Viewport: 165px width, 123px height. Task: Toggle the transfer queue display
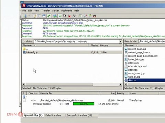click(x=49, y=16)
